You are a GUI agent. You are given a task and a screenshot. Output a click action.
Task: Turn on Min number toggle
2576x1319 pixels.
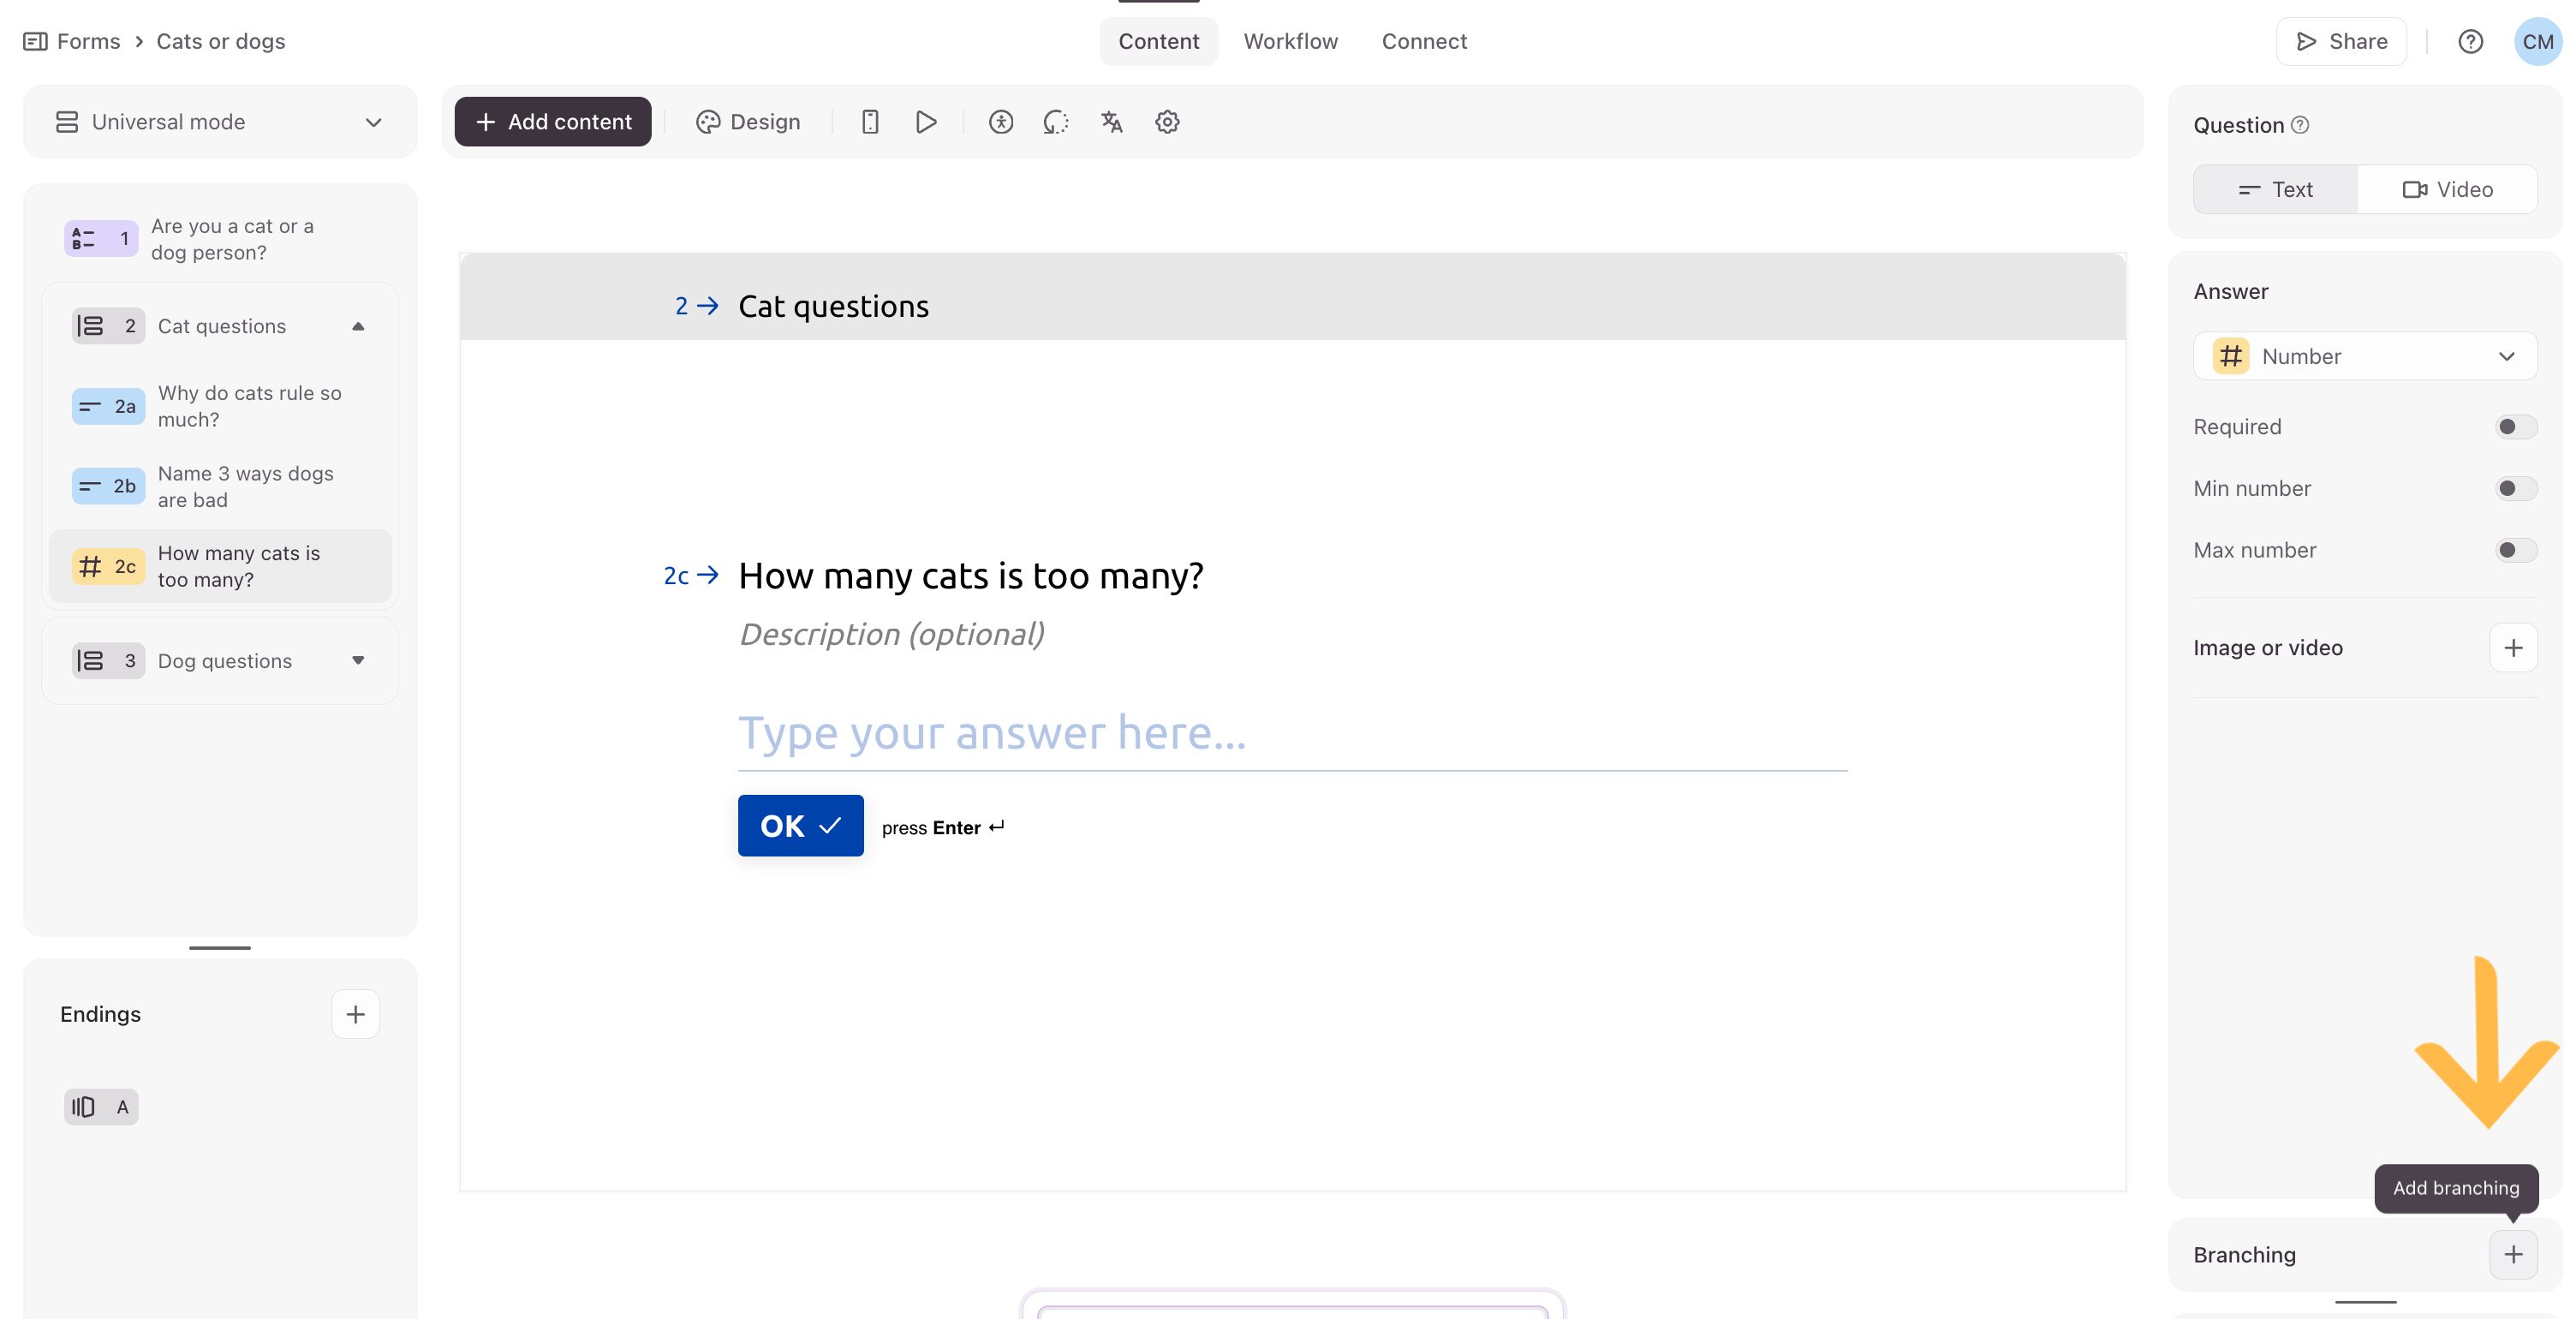pyautogui.click(x=2514, y=488)
